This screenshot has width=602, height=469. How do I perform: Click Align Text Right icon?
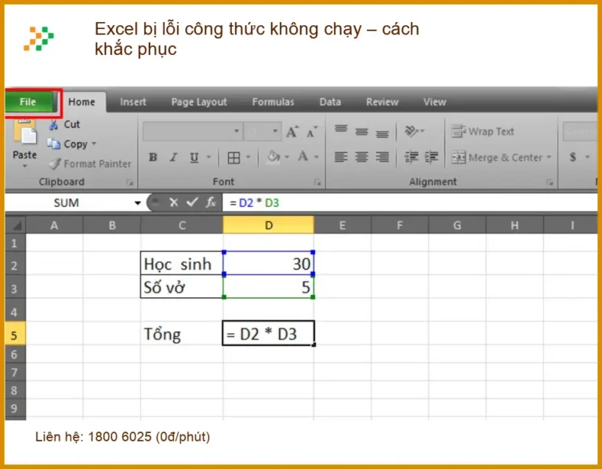[x=382, y=157]
